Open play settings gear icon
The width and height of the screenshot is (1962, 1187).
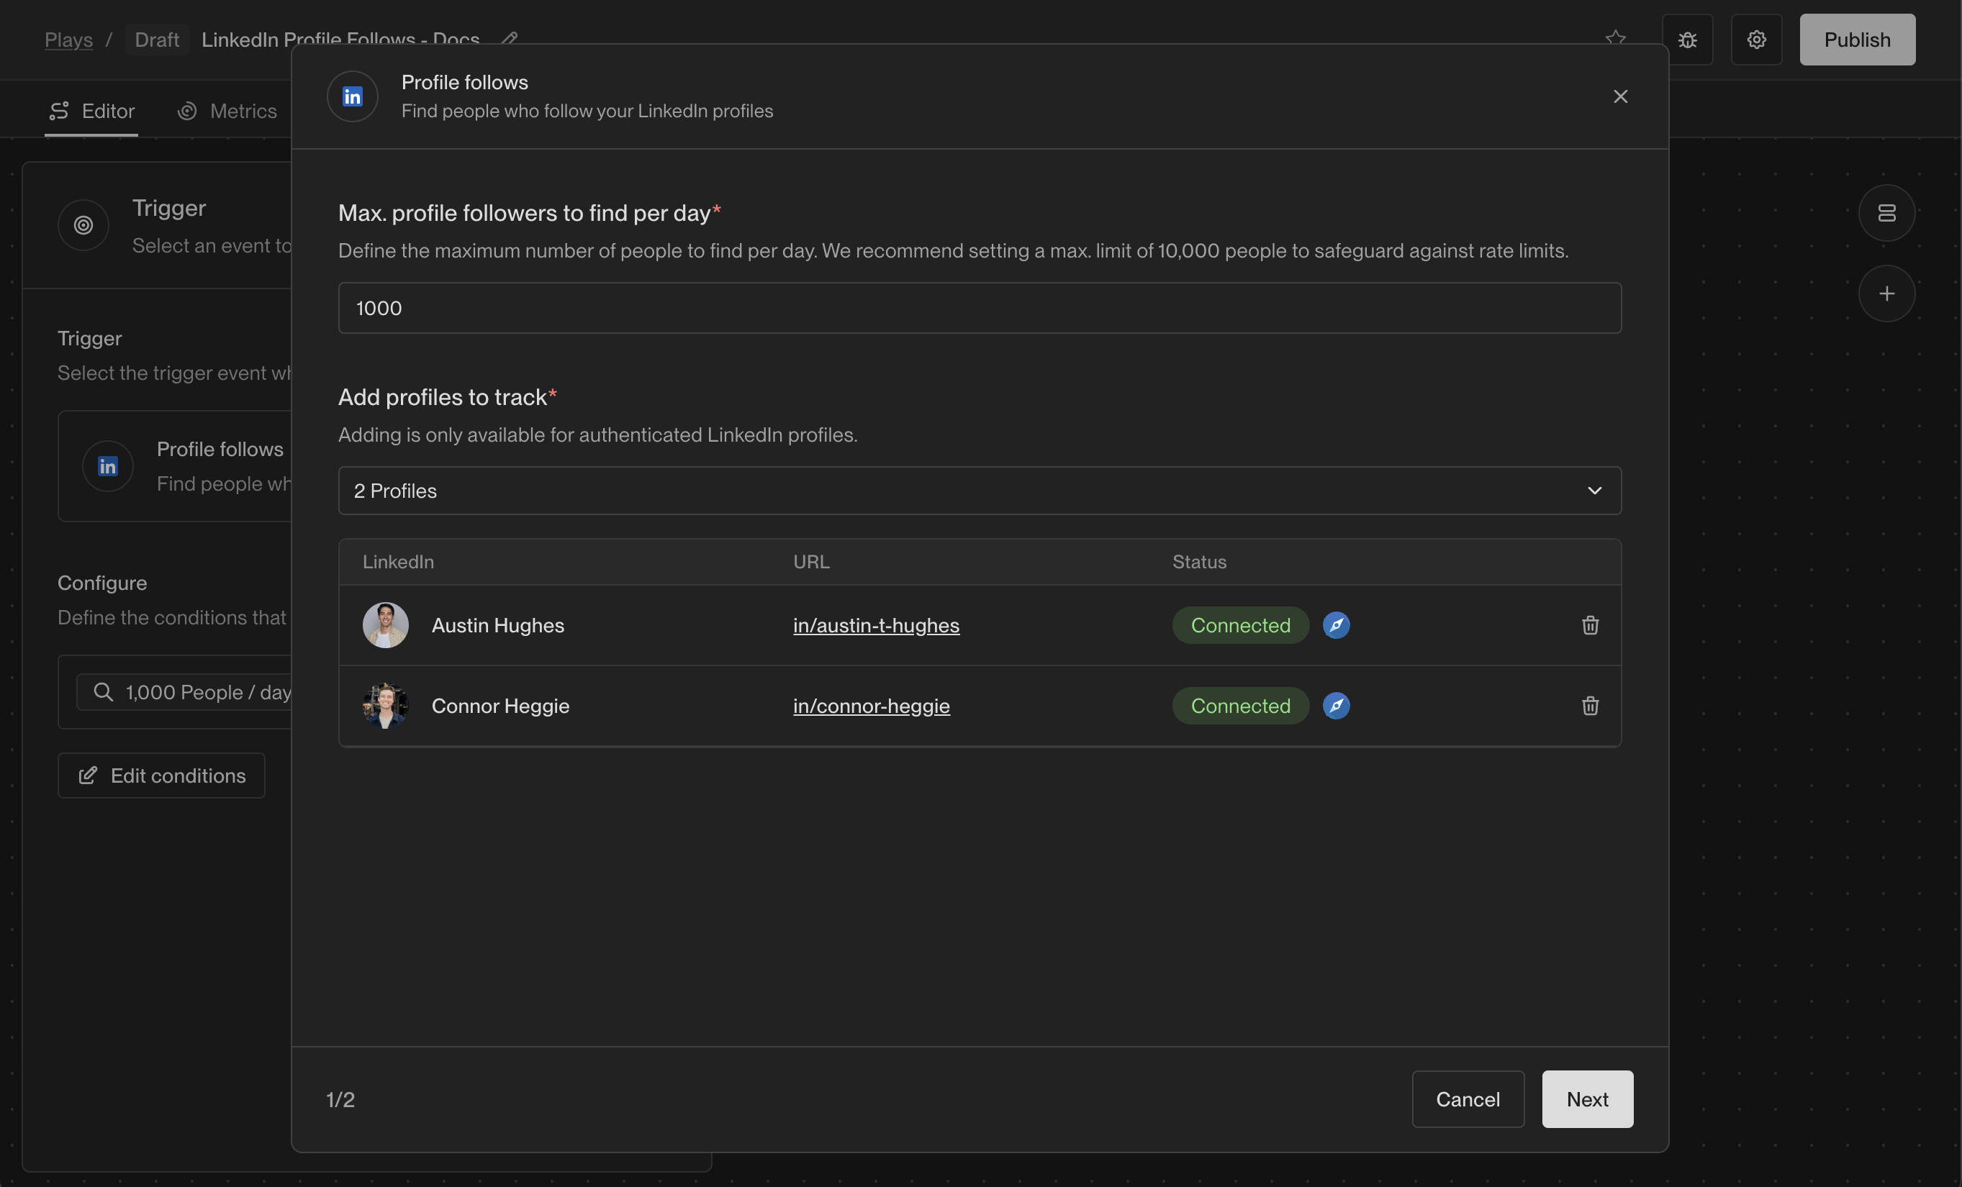click(1755, 40)
